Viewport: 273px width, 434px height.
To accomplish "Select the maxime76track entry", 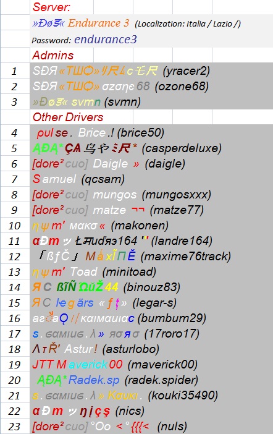I will tap(151, 257).
